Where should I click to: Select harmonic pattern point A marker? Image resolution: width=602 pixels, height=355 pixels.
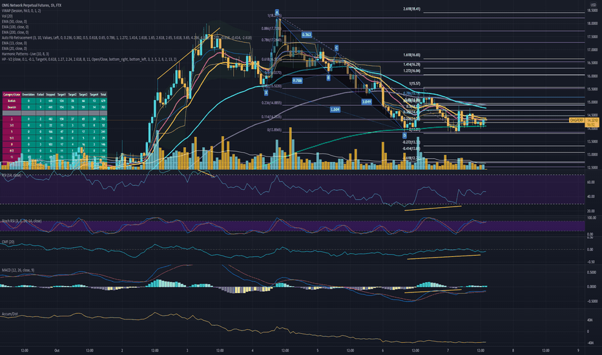[x=276, y=12]
